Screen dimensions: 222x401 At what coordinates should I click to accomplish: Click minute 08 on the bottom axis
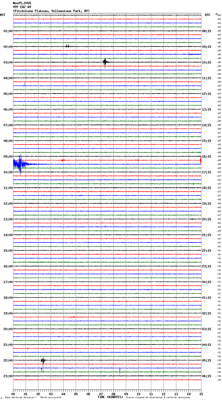click(113, 394)
